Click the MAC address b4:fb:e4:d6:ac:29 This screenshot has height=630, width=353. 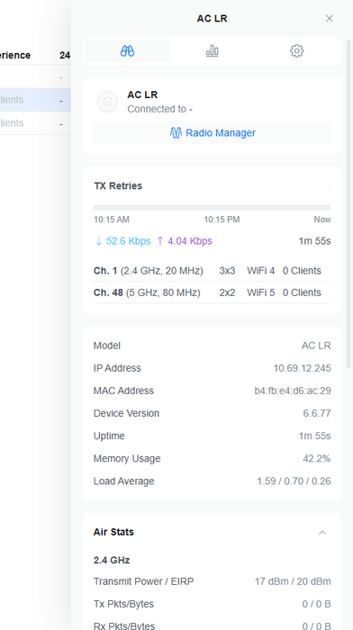[x=293, y=391]
